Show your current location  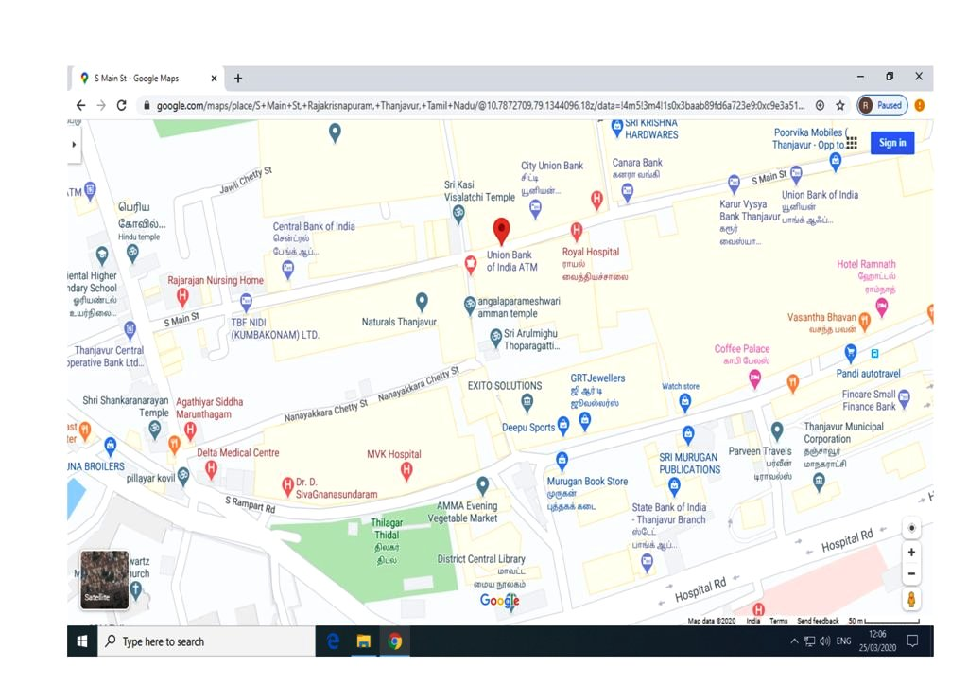[x=911, y=528]
